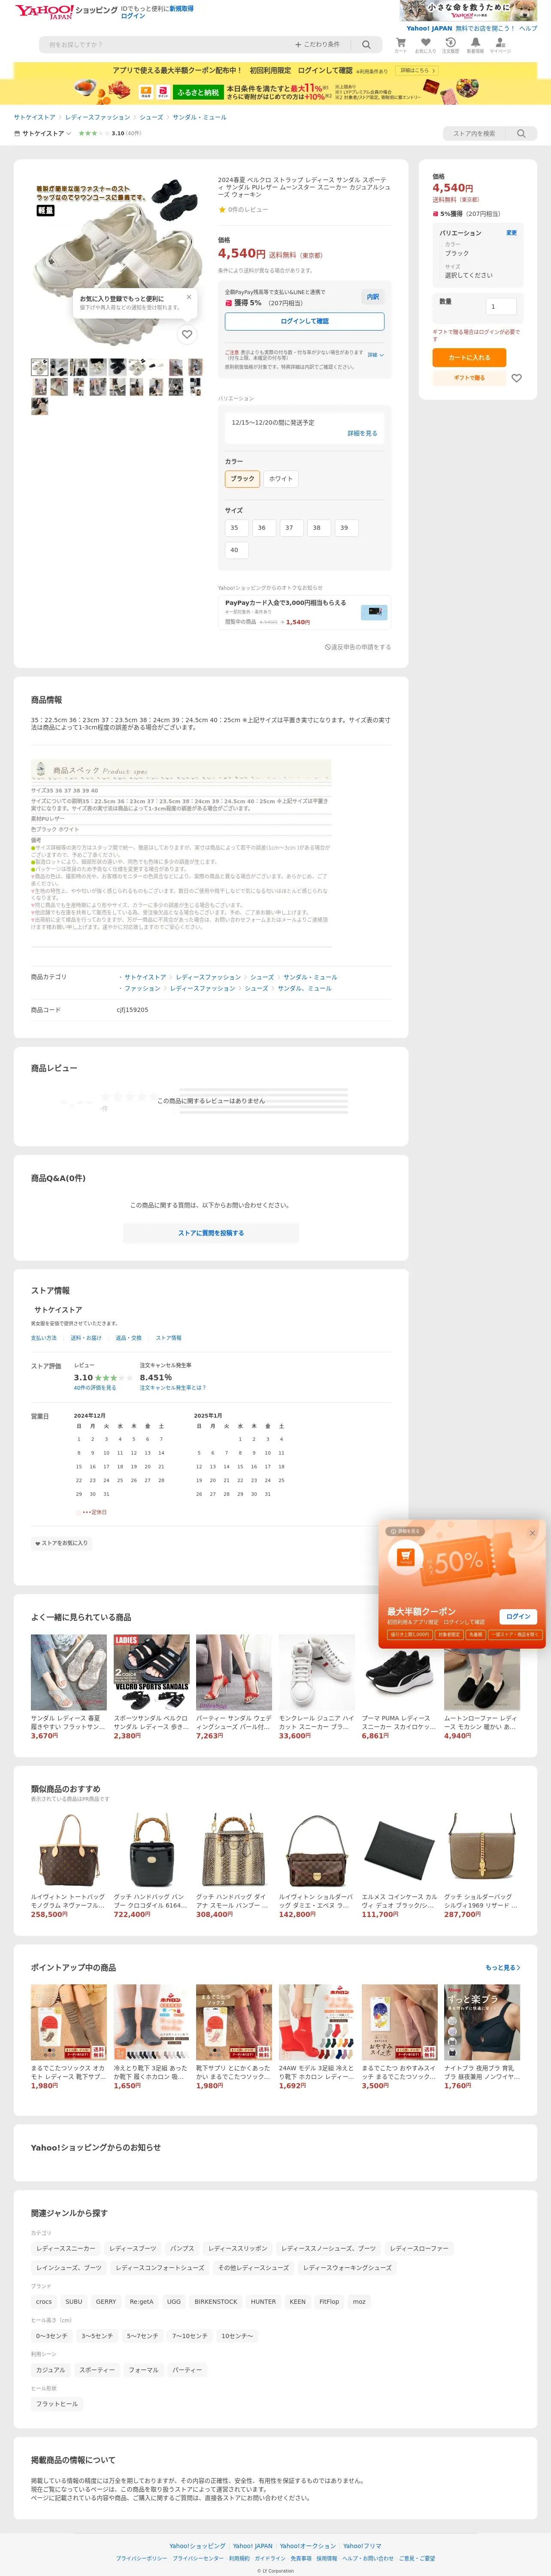Open PUMA sneaker product thumbnail
This screenshot has height=2576, width=551.
click(399, 1672)
